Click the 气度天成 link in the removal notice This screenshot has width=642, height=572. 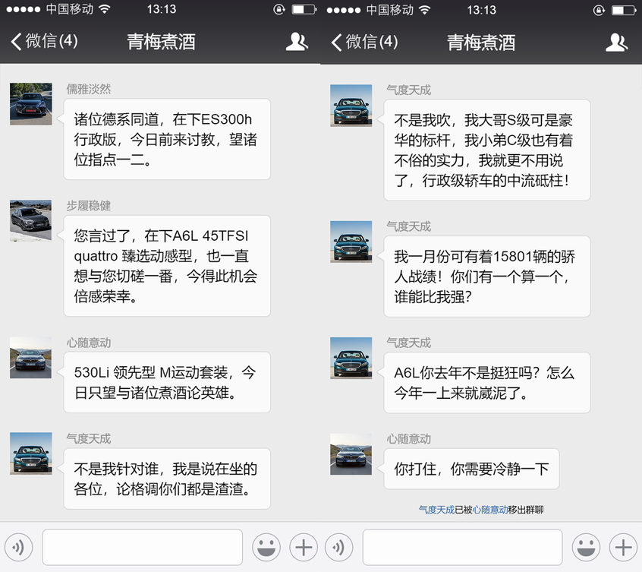point(436,510)
